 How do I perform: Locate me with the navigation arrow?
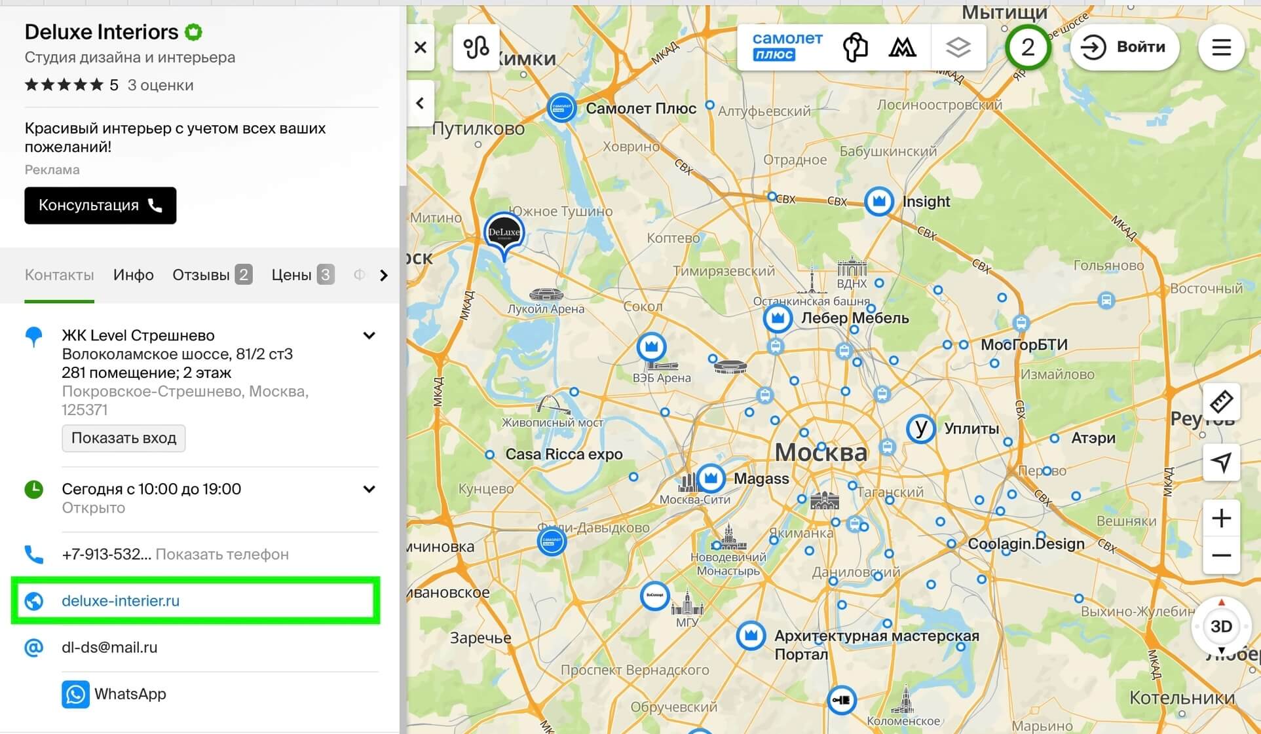coord(1221,462)
